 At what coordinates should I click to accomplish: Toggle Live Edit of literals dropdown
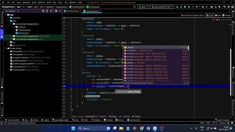pyautogui.click(x=192, y=15)
